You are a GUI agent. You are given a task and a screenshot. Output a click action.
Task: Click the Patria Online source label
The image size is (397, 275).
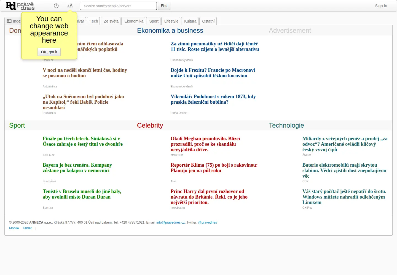179,113
